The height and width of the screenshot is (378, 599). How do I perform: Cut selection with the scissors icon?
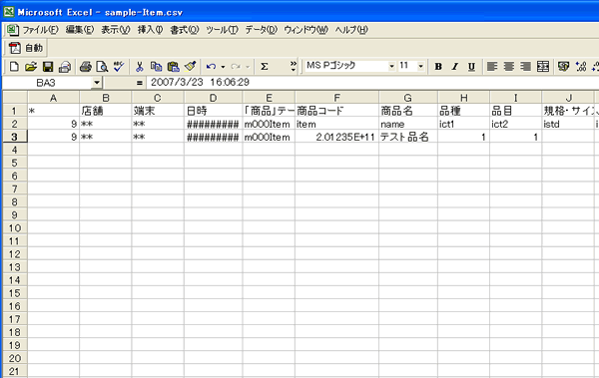(x=140, y=67)
